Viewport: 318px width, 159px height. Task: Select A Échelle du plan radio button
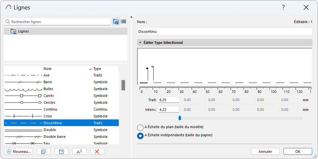tap(140, 127)
